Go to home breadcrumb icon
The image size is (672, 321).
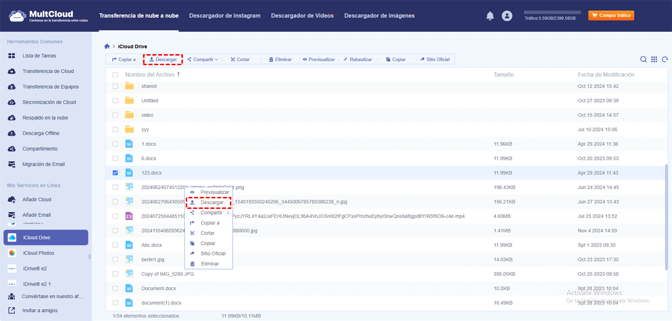[107, 46]
